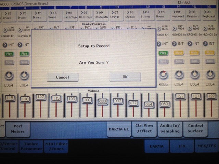Select the Control Surface tab
Screen dimensions: 219x164
point(195,128)
